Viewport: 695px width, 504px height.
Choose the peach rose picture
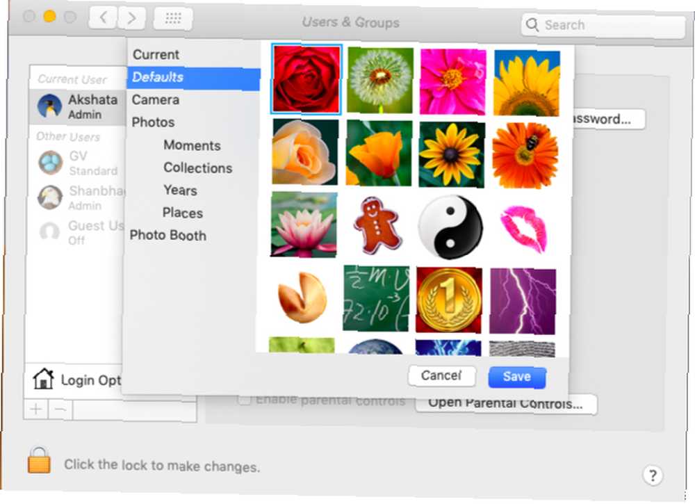(305, 152)
